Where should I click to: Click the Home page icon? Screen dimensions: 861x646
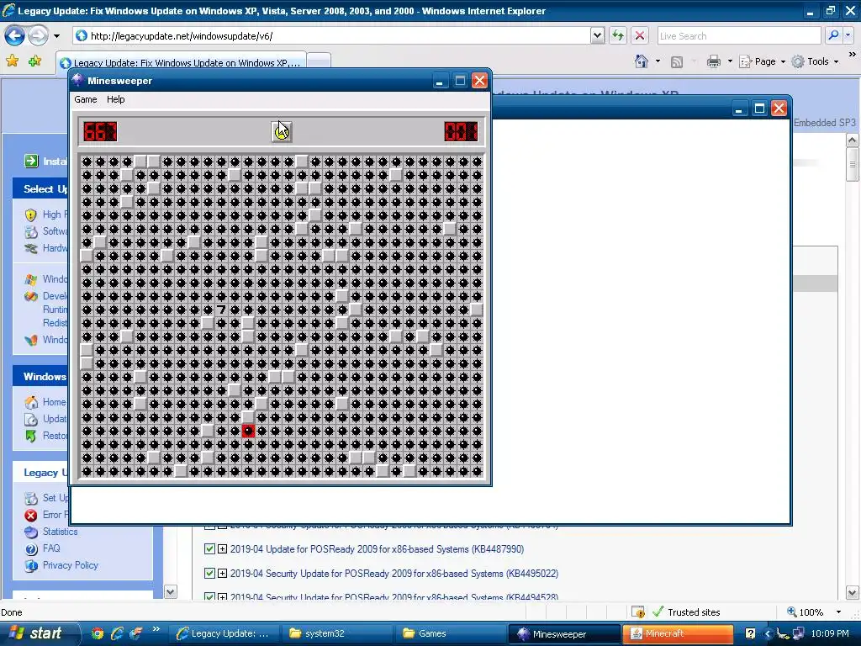[642, 61]
